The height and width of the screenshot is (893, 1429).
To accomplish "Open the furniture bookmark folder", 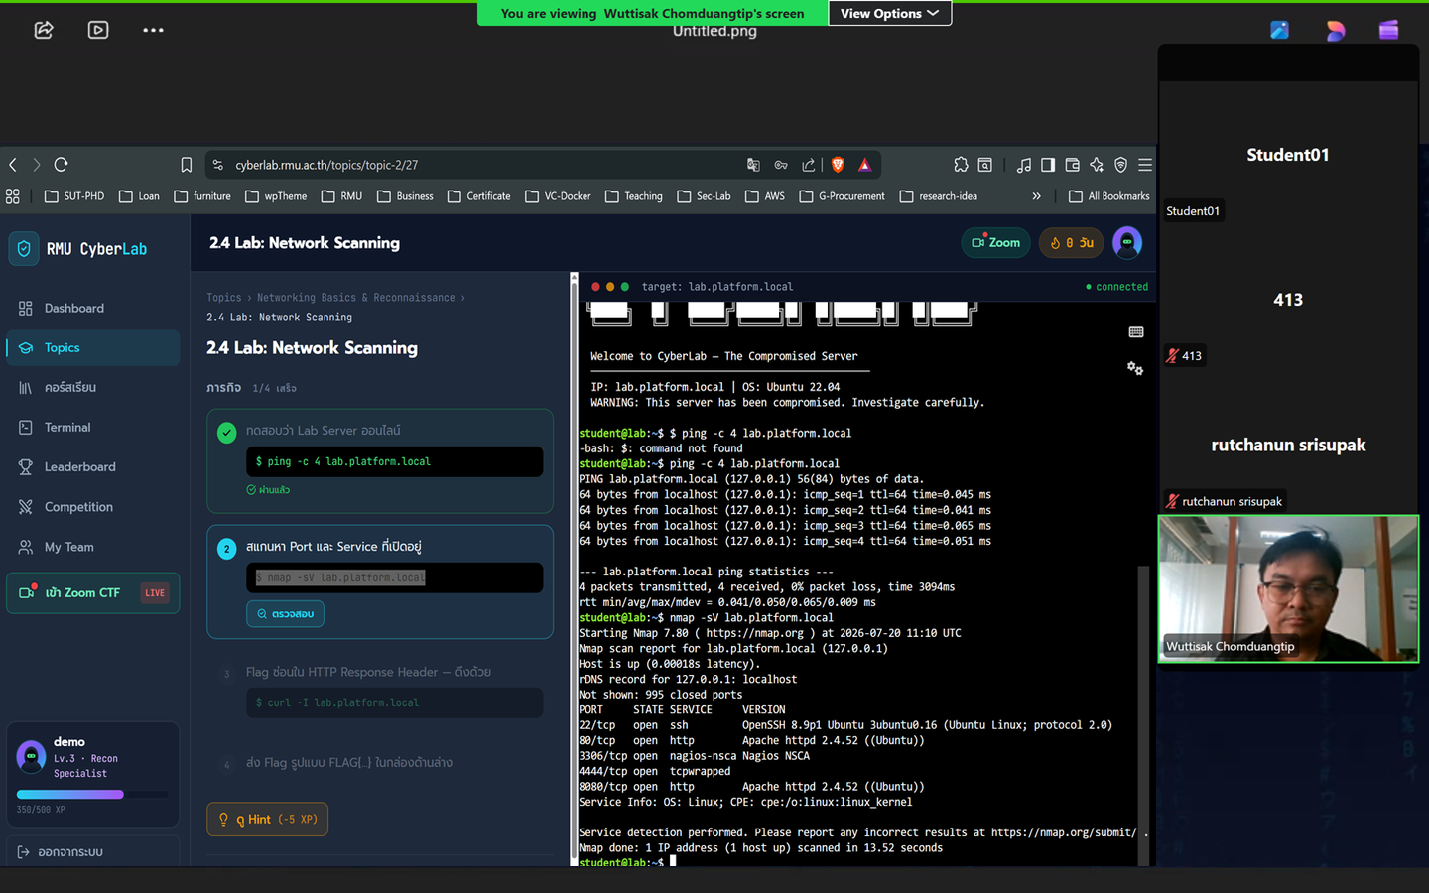I will coord(202,196).
